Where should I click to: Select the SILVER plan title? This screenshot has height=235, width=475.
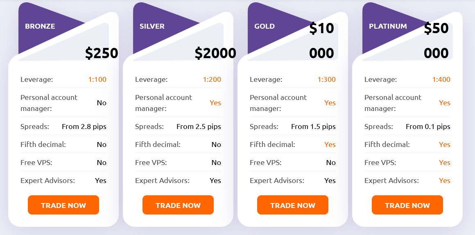[152, 26]
